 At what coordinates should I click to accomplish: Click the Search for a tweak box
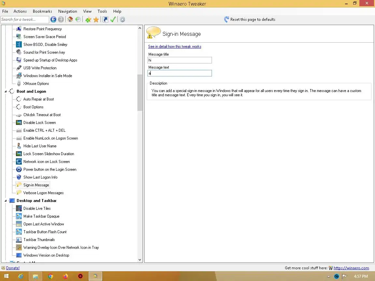25,20
